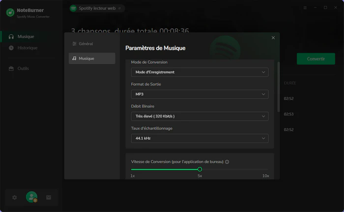The width and height of the screenshot is (344, 212).
Task: Click the NoteBurner logo icon
Action: [x=10, y=13]
